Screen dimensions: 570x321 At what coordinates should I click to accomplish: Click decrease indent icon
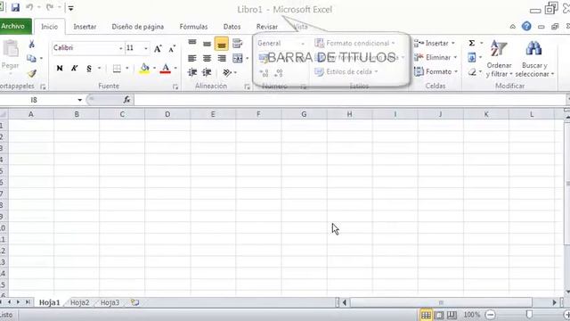point(192,72)
